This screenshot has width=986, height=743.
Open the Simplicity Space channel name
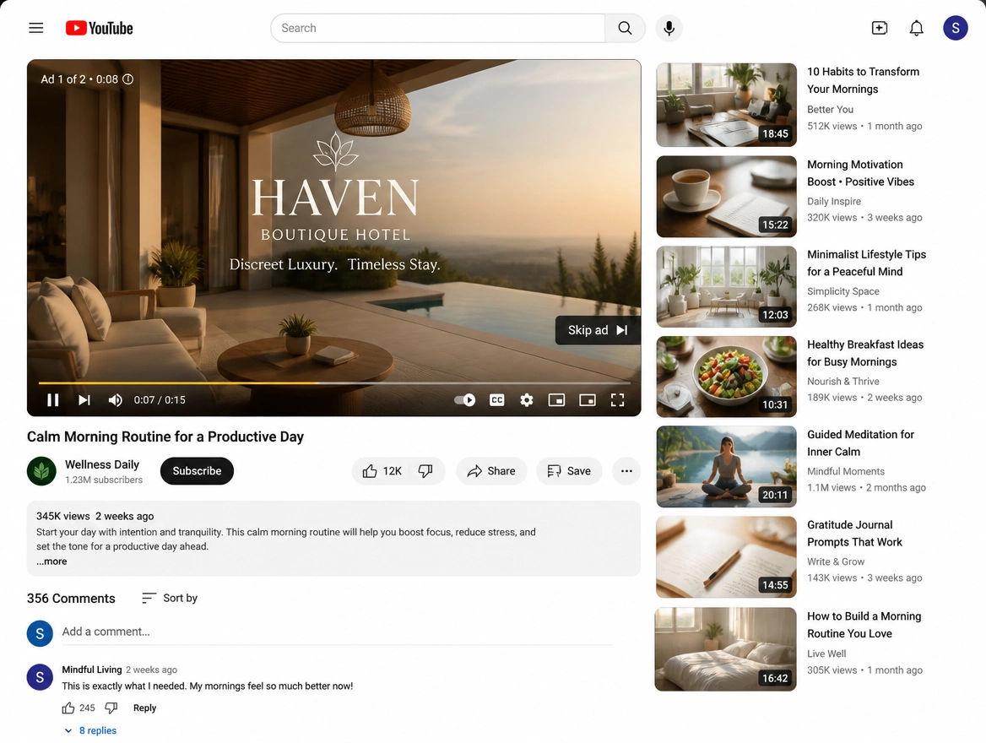tap(842, 291)
